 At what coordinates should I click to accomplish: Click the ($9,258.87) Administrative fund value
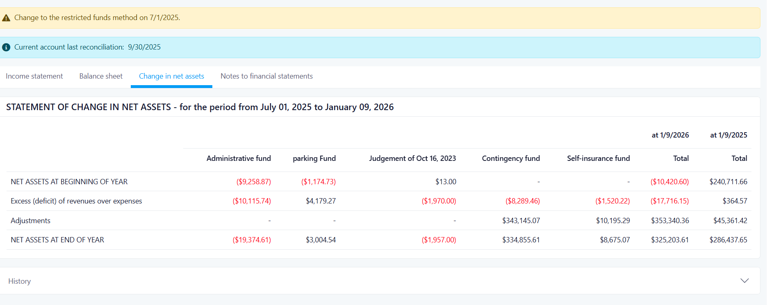(253, 182)
